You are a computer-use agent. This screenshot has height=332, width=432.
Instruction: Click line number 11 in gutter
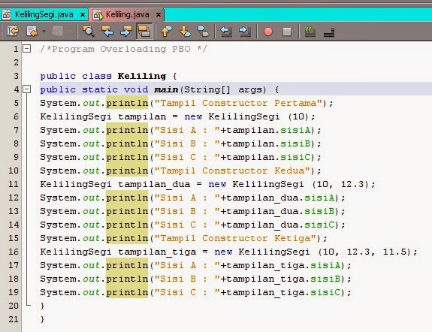(14, 184)
